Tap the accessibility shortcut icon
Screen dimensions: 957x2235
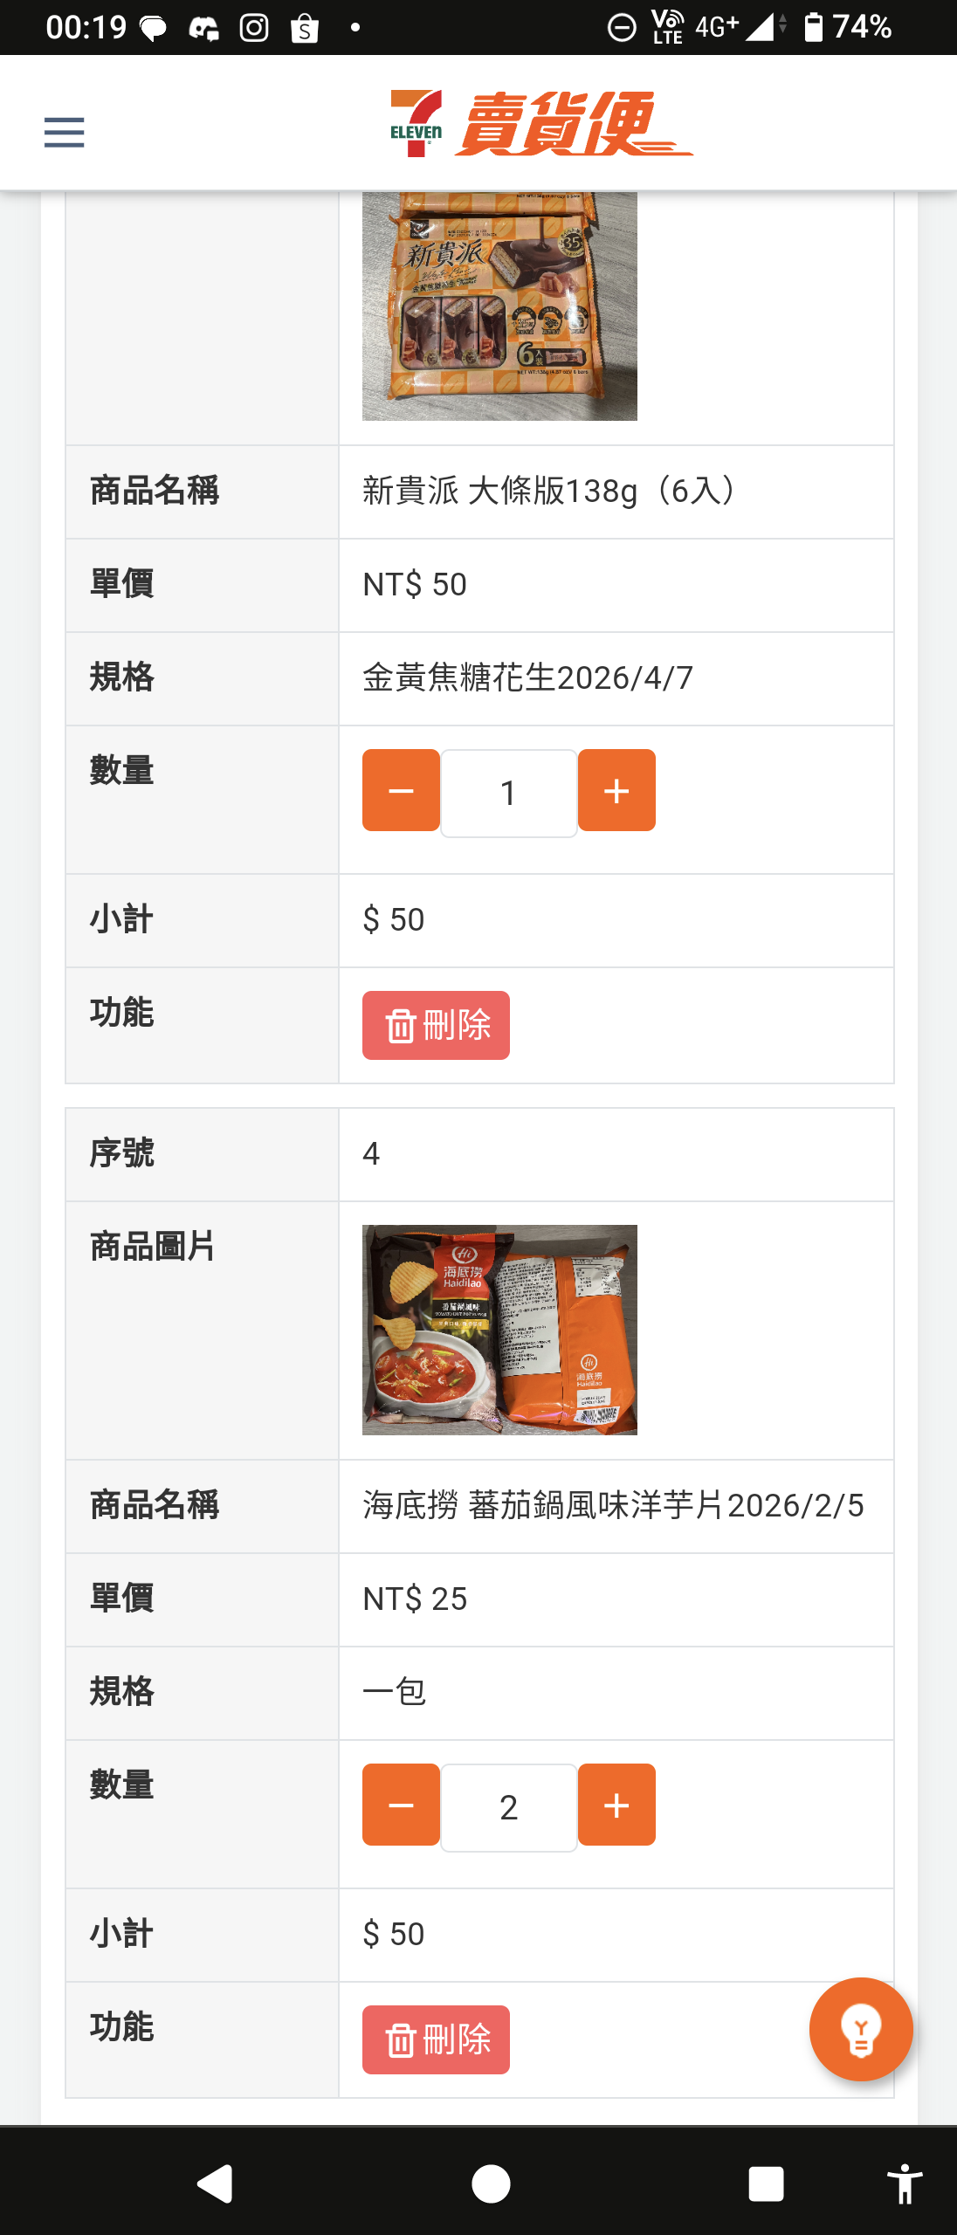click(x=905, y=2184)
